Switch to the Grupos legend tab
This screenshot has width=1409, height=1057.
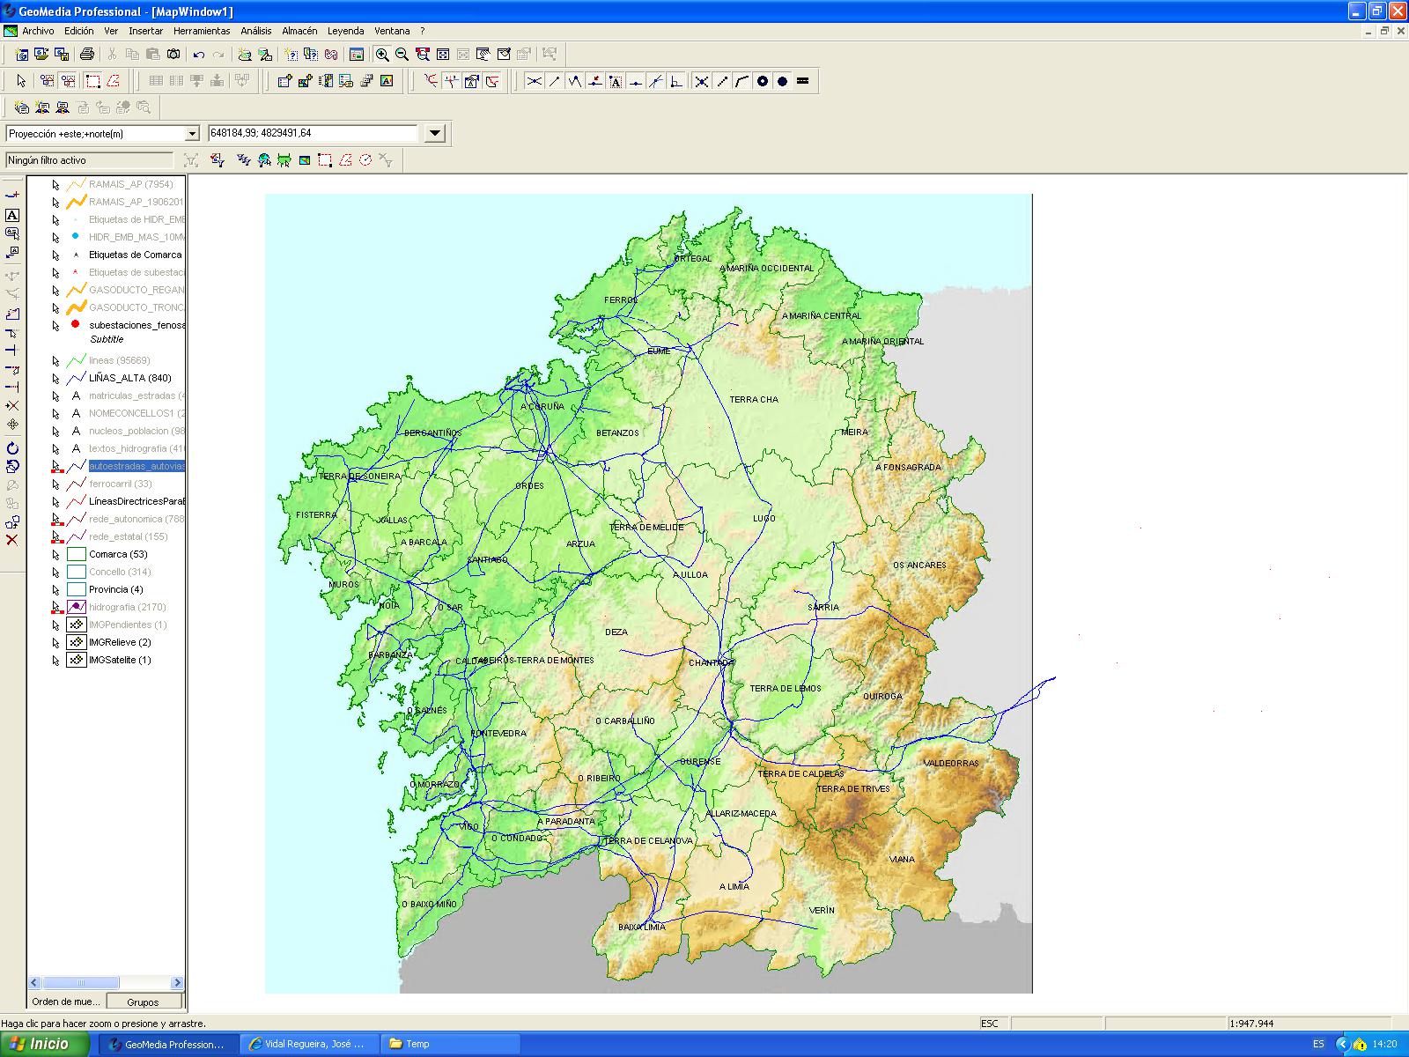point(144,1002)
